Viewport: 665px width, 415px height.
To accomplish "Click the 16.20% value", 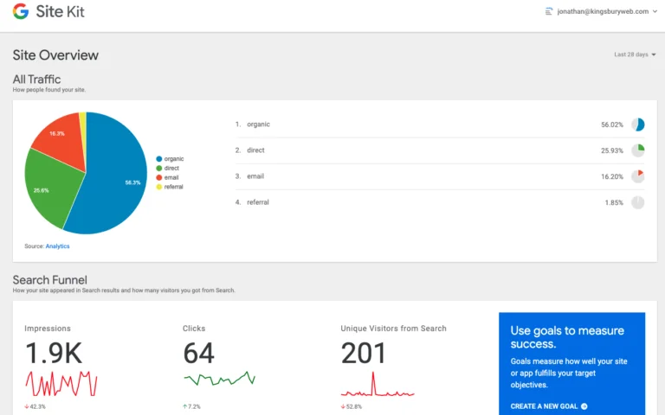I will [x=612, y=176].
